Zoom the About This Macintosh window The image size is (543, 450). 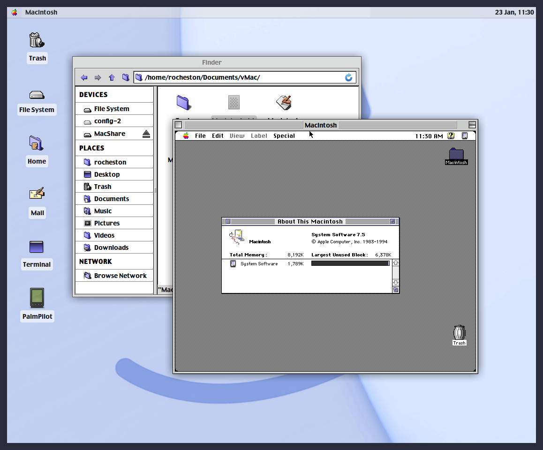pos(392,222)
